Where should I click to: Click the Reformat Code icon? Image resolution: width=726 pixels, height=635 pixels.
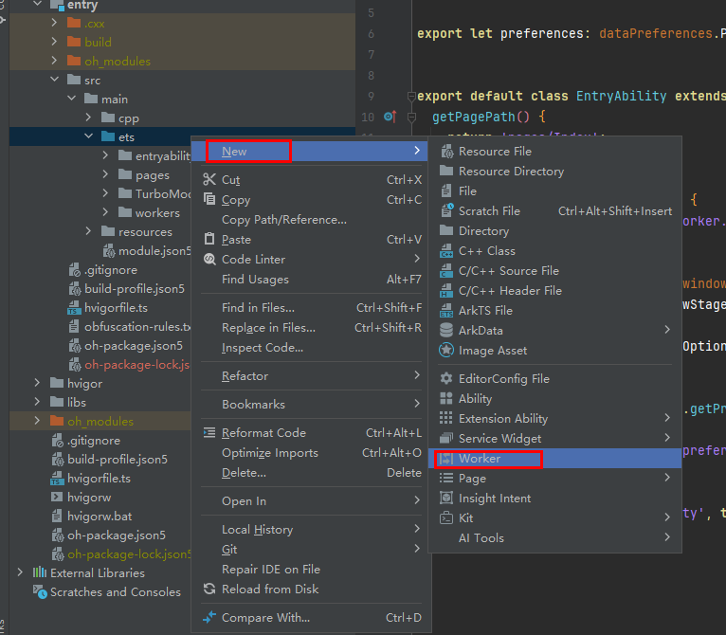pos(209,432)
